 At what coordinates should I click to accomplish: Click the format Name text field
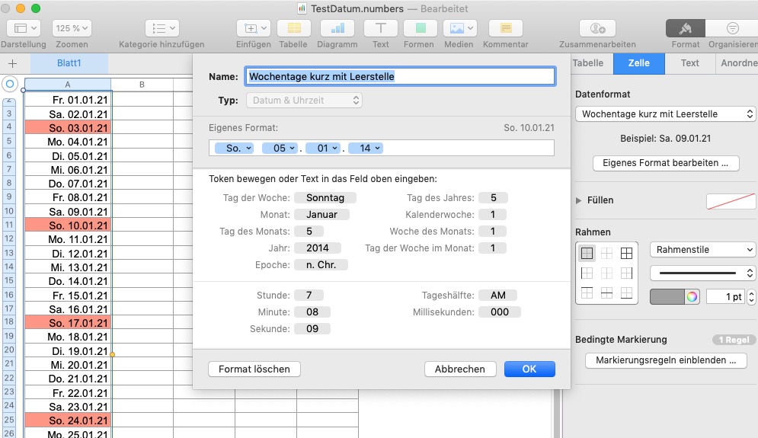click(x=399, y=76)
